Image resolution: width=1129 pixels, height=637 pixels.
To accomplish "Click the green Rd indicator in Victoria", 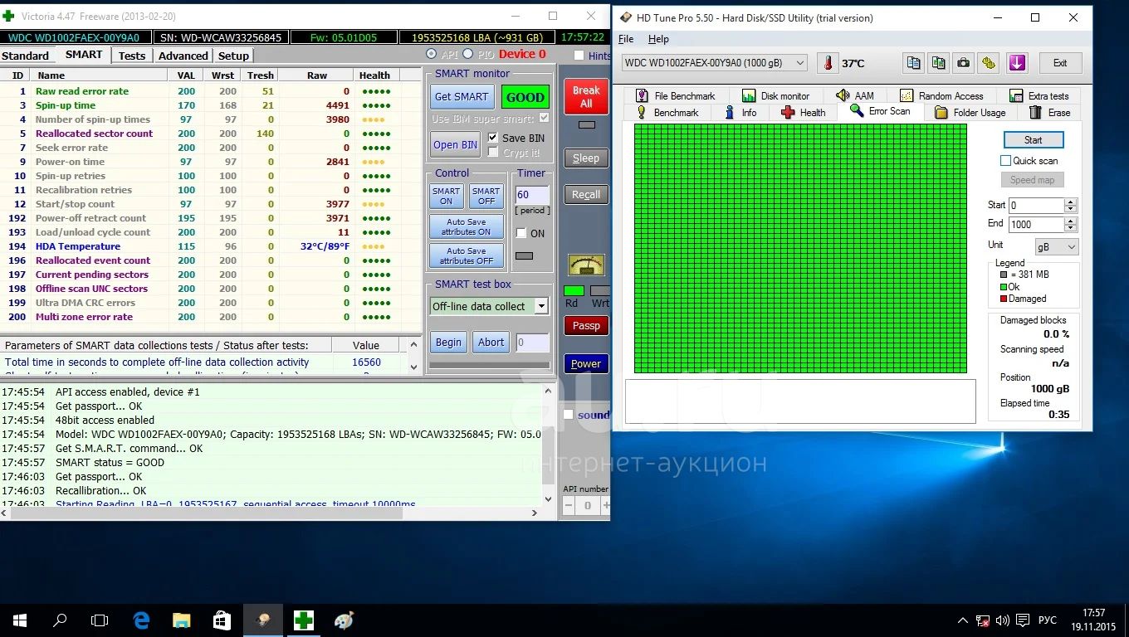I will [573, 291].
